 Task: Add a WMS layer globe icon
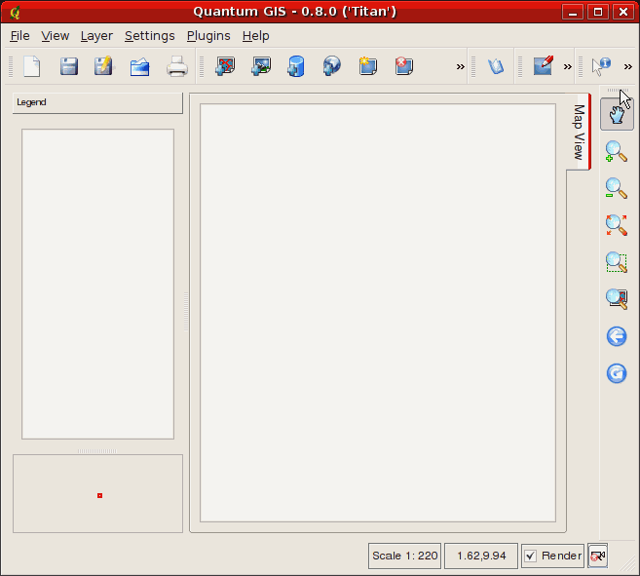pyautogui.click(x=332, y=66)
